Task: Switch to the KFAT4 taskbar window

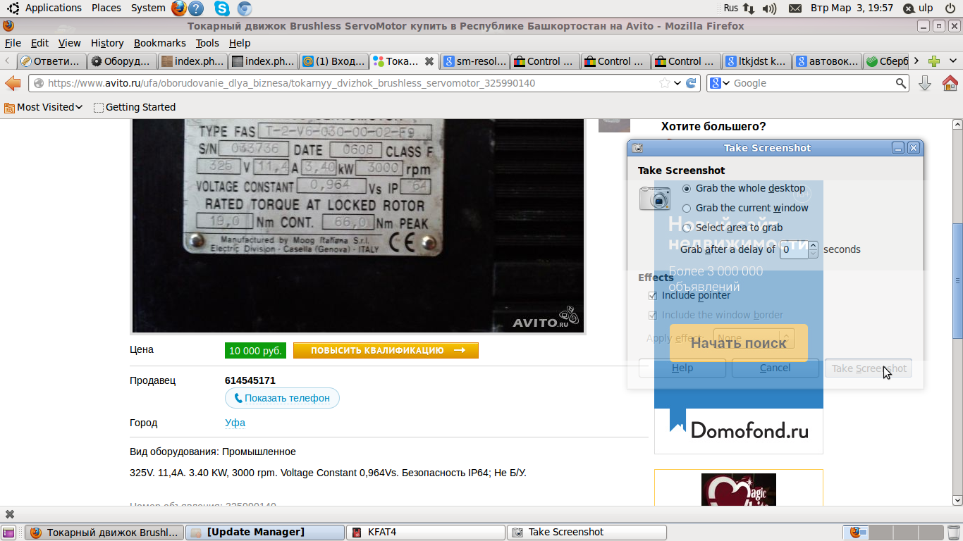Action: [x=427, y=533]
